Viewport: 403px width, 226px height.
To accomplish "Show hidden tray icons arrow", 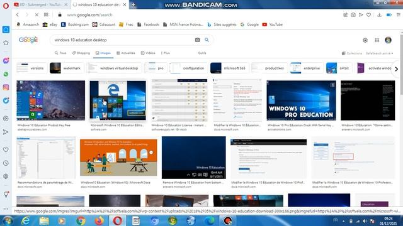I will 344,221.
